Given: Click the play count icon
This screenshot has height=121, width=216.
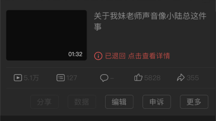Looking at the screenshot, I should pyautogui.click(x=18, y=78).
